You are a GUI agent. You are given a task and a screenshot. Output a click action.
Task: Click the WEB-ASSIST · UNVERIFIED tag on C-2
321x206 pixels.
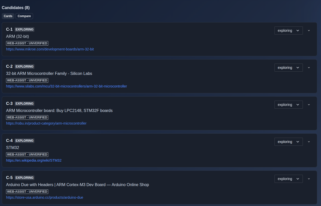pyautogui.click(x=27, y=80)
